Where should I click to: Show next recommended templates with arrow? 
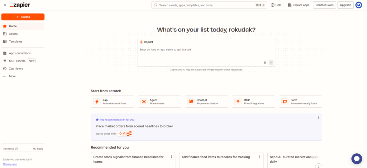click(x=318, y=166)
